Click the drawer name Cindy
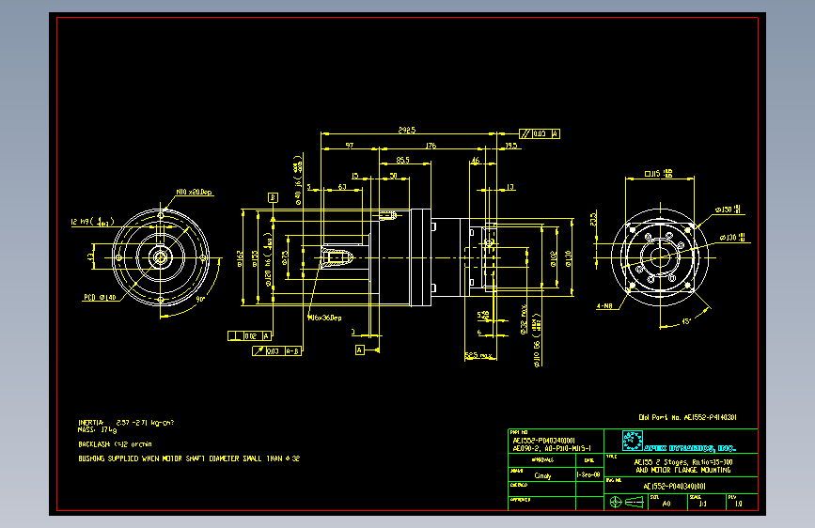This screenshot has width=815, height=528. click(x=542, y=475)
